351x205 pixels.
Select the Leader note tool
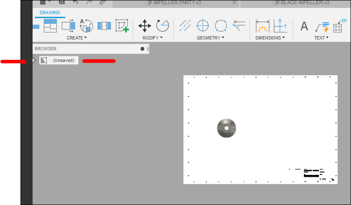322,27
